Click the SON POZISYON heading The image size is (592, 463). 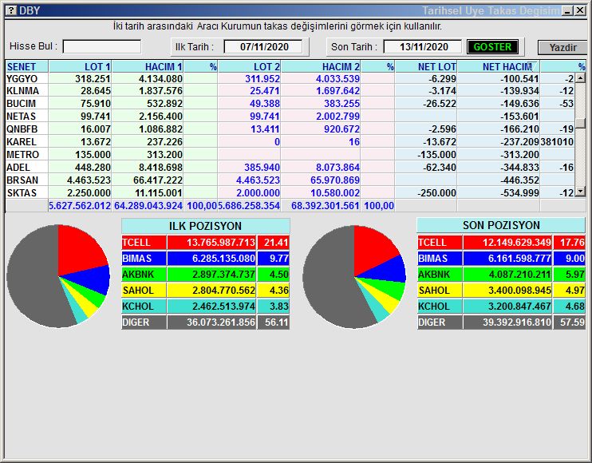point(501,225)
